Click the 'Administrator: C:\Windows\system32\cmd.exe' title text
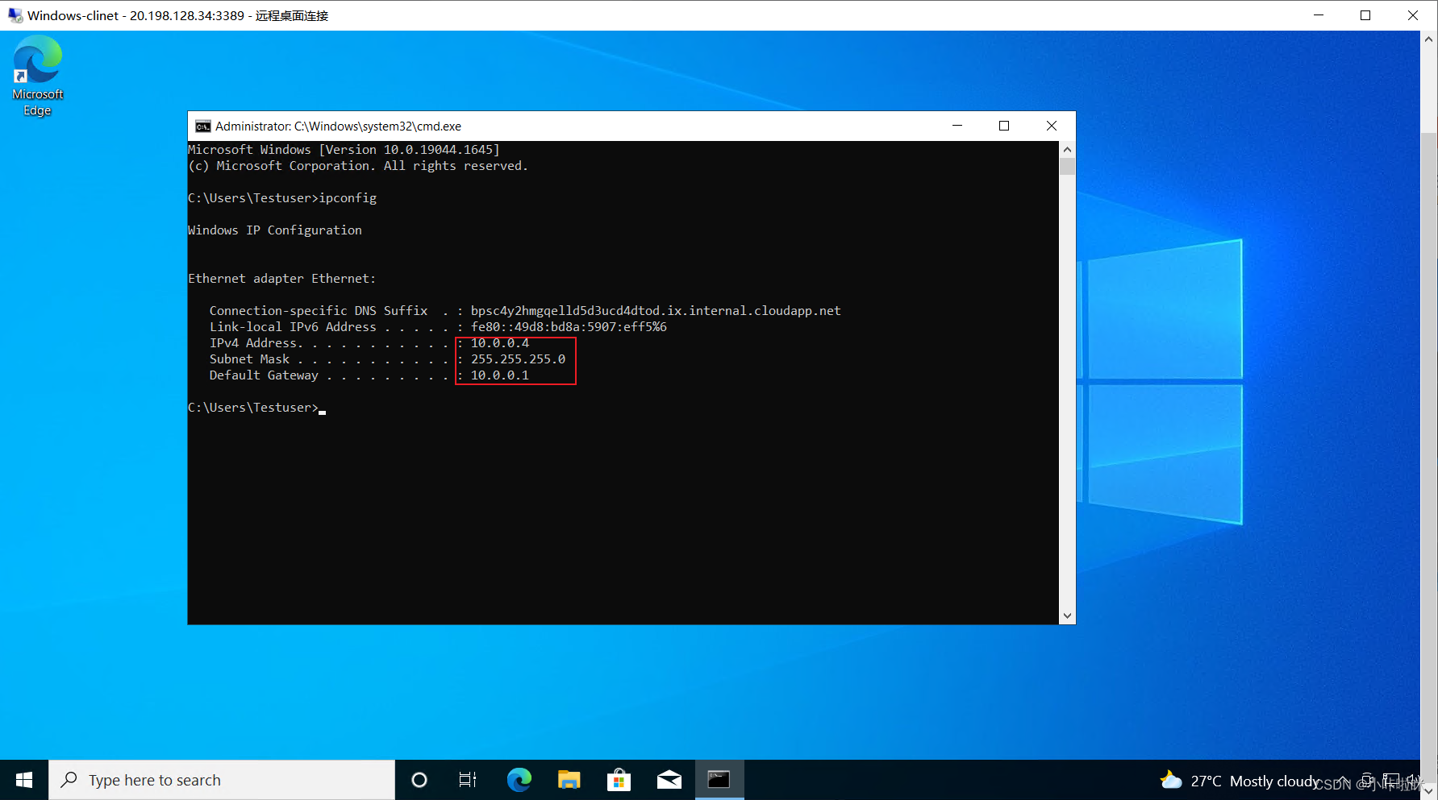 coord(338,126)
